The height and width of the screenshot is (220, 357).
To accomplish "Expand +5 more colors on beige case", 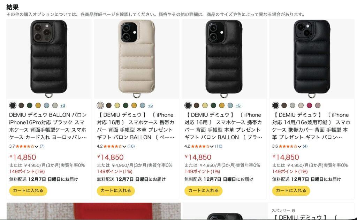I will [x=150, y=105].
